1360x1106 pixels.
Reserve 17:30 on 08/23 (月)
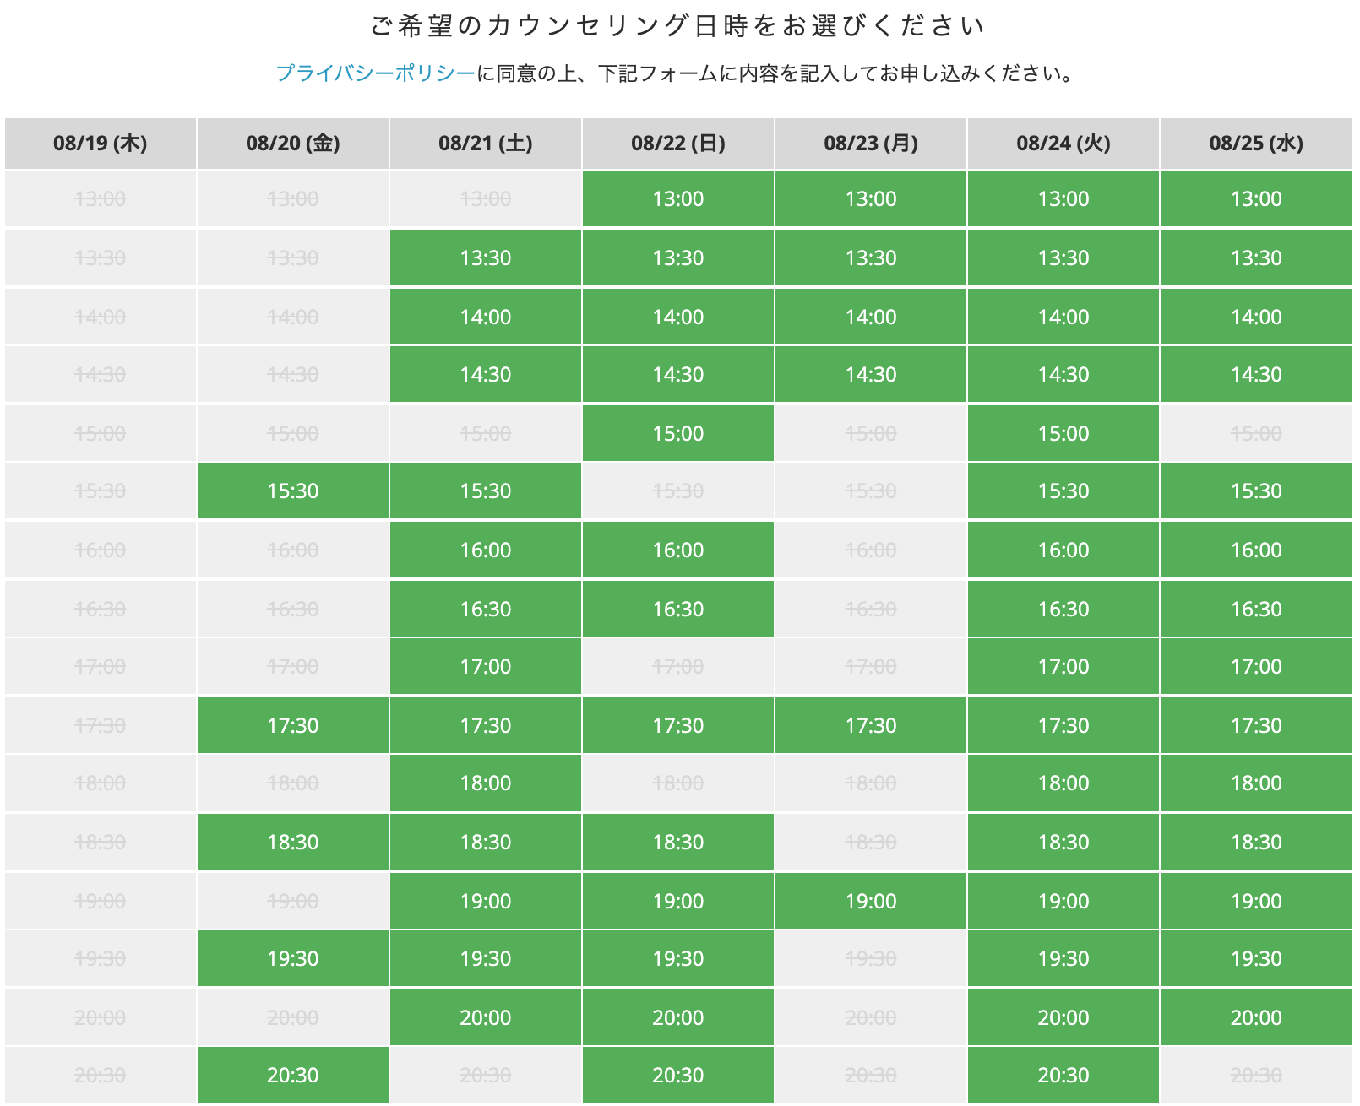pyautogui.click(x=870, y=726)
